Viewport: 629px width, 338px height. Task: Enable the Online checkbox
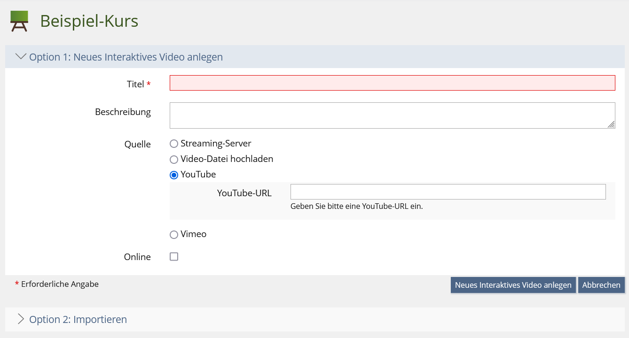[174, 257]
